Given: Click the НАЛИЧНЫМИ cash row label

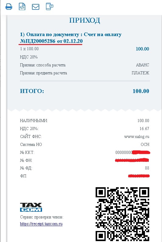Looking at the screenshot, I should click(34, 121).
